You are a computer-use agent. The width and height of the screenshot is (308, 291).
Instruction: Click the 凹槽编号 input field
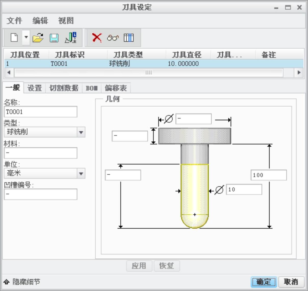point(41,194)
